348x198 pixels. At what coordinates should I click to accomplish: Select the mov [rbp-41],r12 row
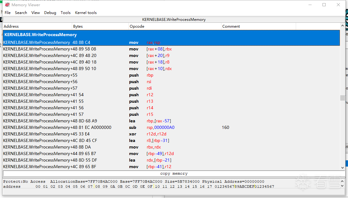tap(171, 167)
